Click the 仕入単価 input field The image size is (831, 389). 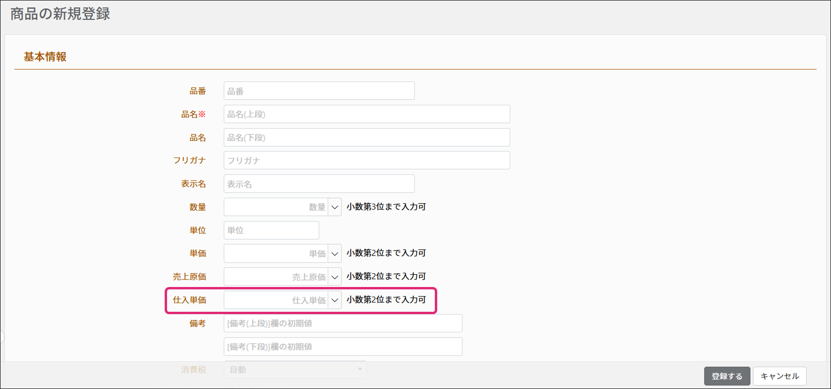click(x=275, y=300)
